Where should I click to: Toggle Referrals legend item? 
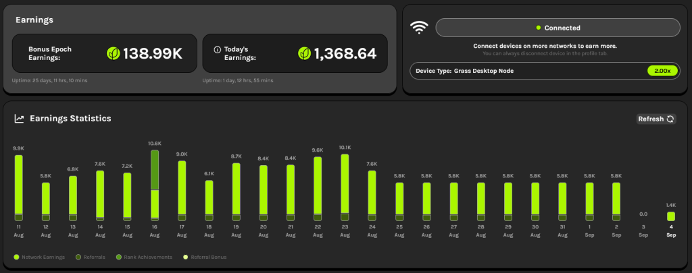pos(90,257)
